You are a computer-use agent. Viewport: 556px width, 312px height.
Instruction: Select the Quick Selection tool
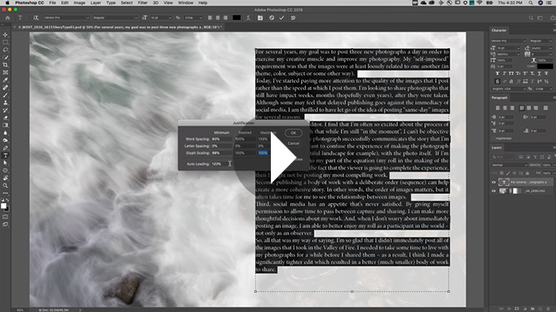[6, 58]
